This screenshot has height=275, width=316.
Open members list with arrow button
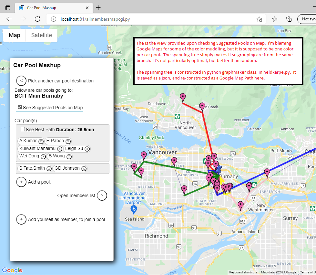102,196
